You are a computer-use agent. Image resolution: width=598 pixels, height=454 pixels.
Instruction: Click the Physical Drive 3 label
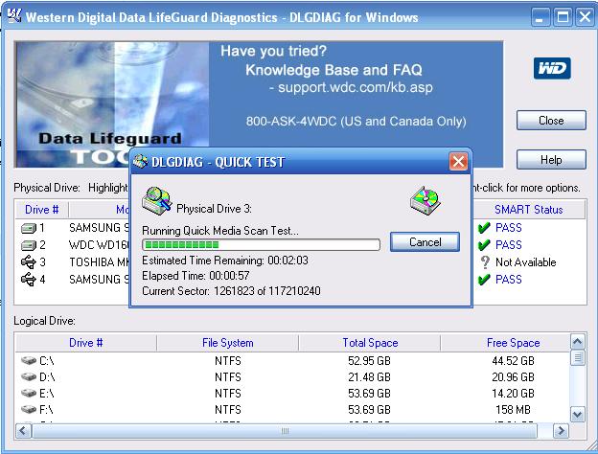click(214, 209)
